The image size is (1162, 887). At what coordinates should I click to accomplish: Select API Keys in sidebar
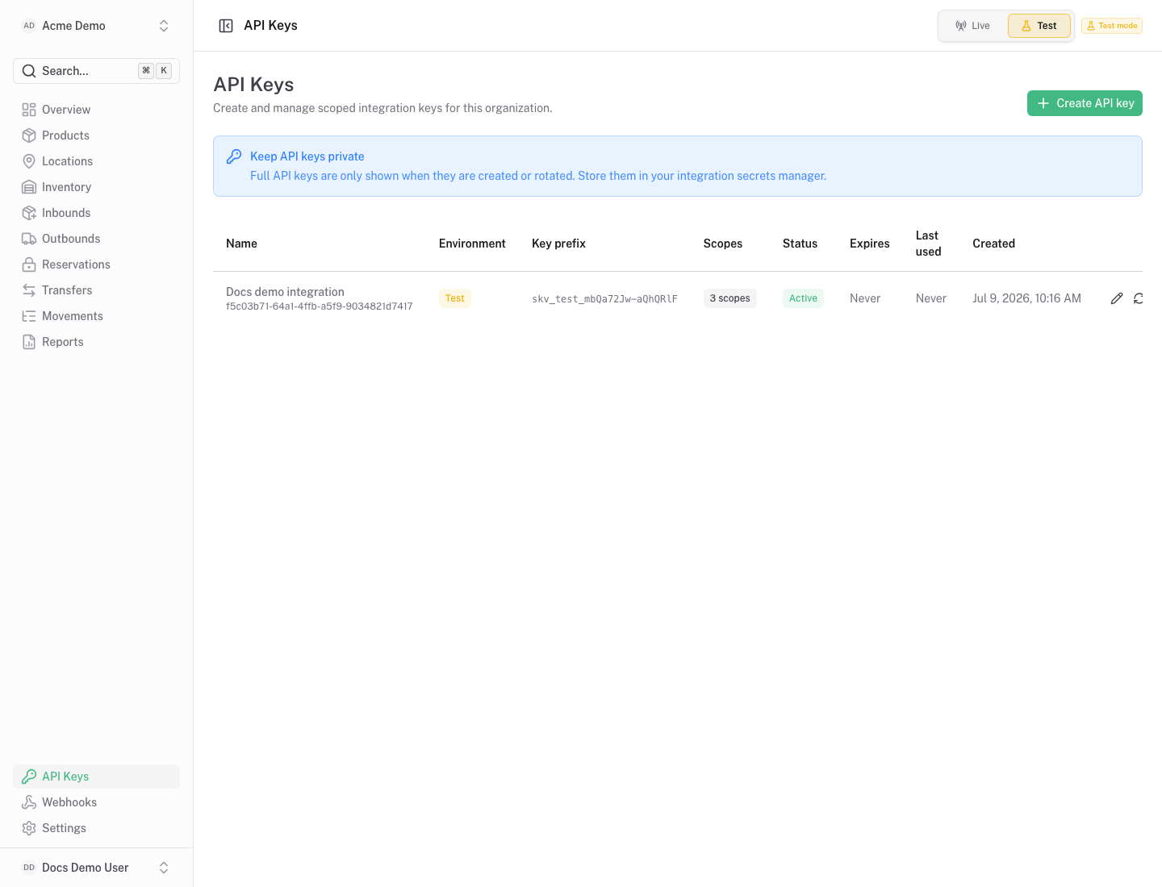97,777
